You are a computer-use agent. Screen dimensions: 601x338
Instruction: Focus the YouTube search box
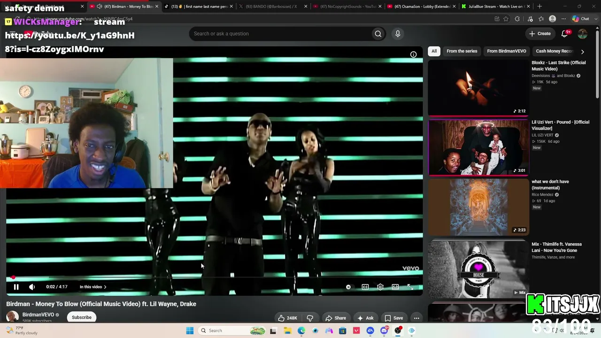pyautogui.click(x=279, y=34)
